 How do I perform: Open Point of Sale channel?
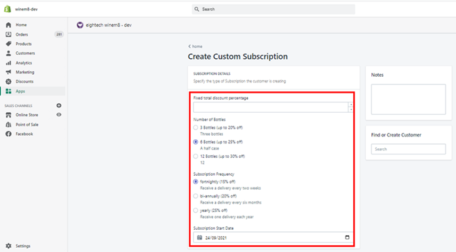coord(27,125)
